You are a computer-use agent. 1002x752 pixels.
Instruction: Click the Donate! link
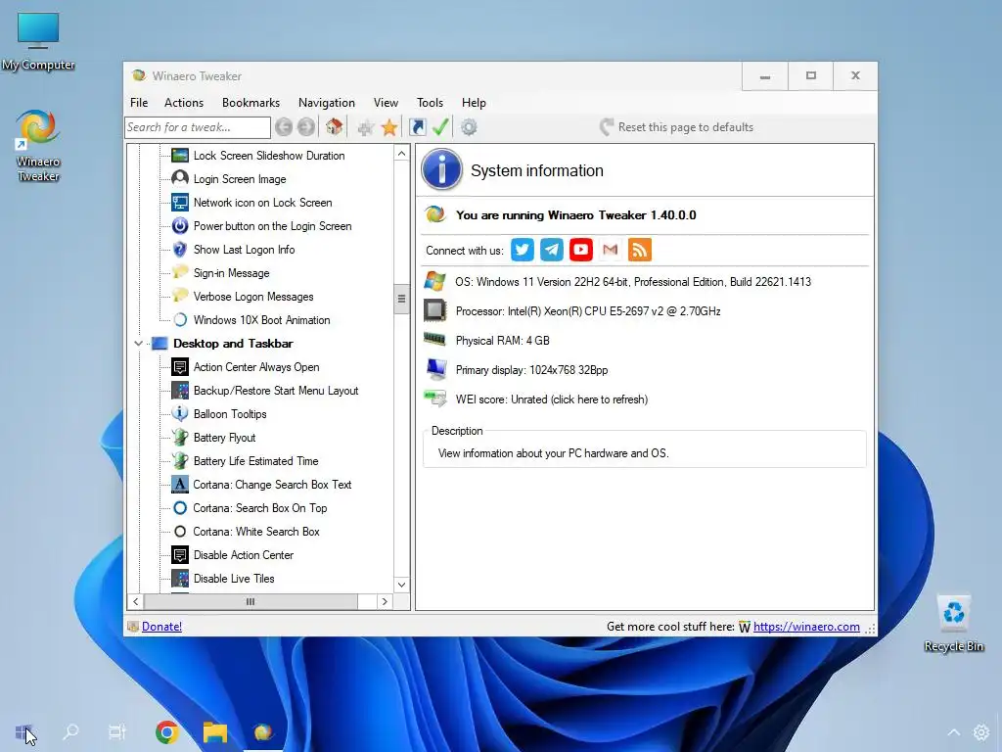161,627
